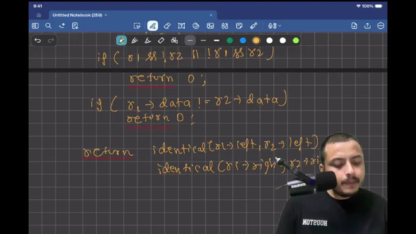Open the search magnifier tool

(48, 26)
